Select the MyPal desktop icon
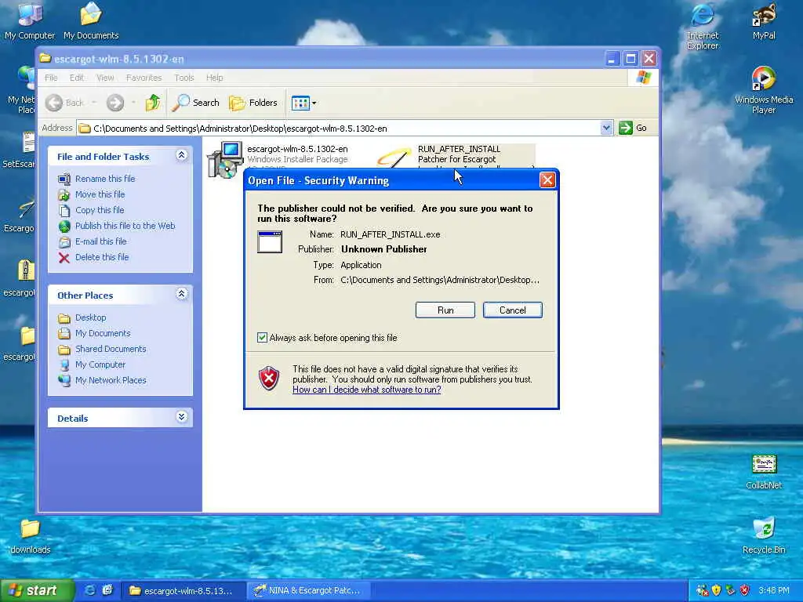This screenshot has height=602, width=803. tap(764, 21)
